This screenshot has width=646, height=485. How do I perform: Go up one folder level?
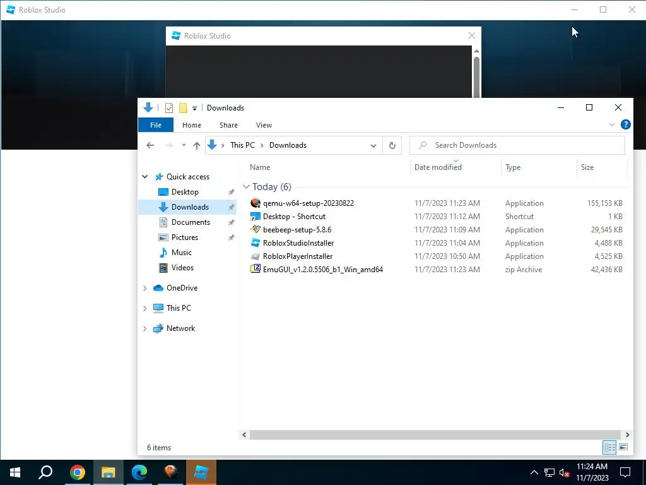point(197,145)
